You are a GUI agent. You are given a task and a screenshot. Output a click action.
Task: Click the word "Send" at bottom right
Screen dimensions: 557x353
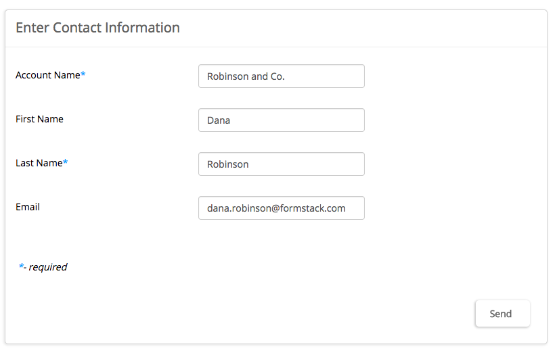point(501,314)
